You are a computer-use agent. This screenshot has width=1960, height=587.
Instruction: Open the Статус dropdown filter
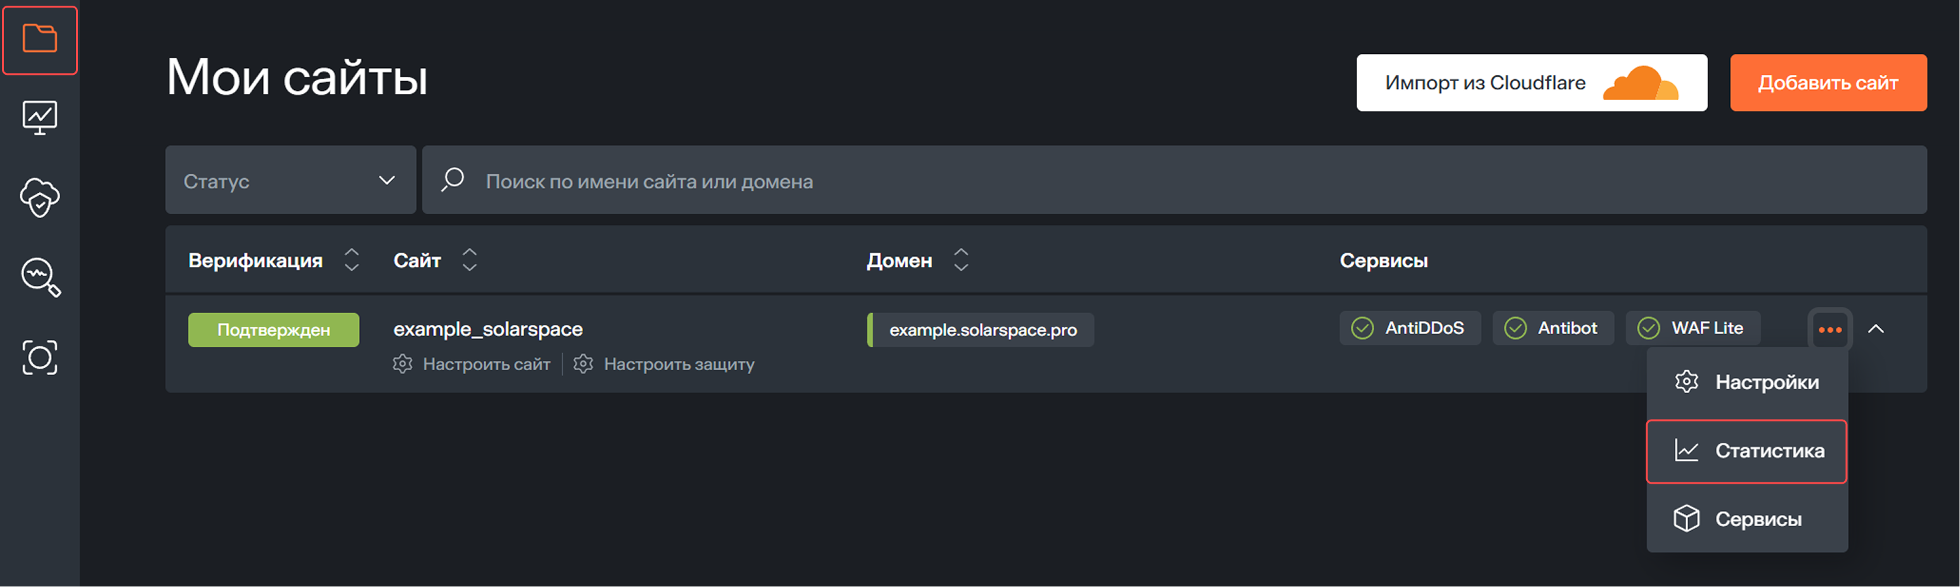pyautogui.click(x=291, y=181)
